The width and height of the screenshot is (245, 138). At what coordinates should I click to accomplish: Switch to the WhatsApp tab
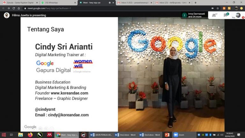58,3
